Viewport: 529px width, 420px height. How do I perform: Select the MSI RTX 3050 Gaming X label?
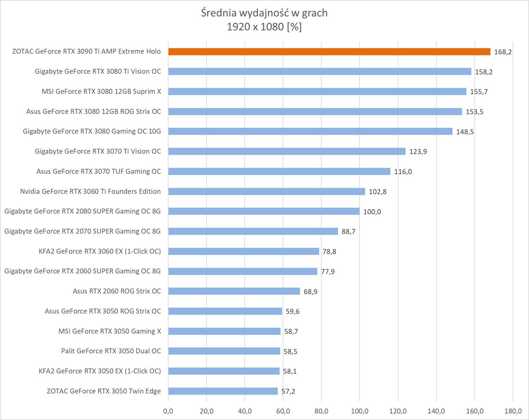coord(110,331)
